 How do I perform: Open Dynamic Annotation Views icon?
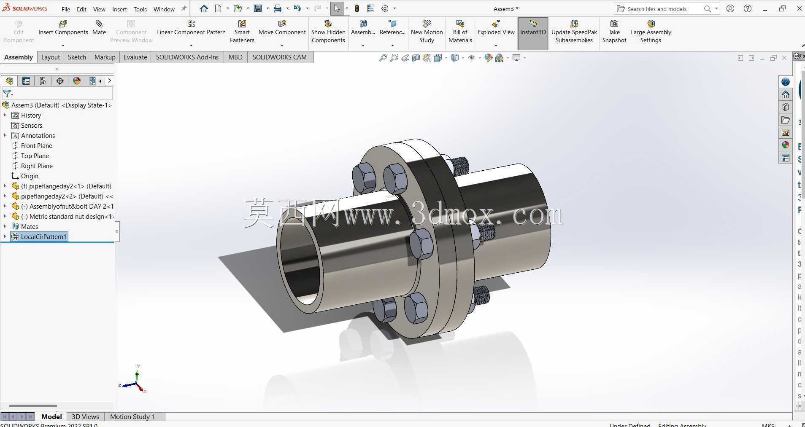click(x=427, y=58)
